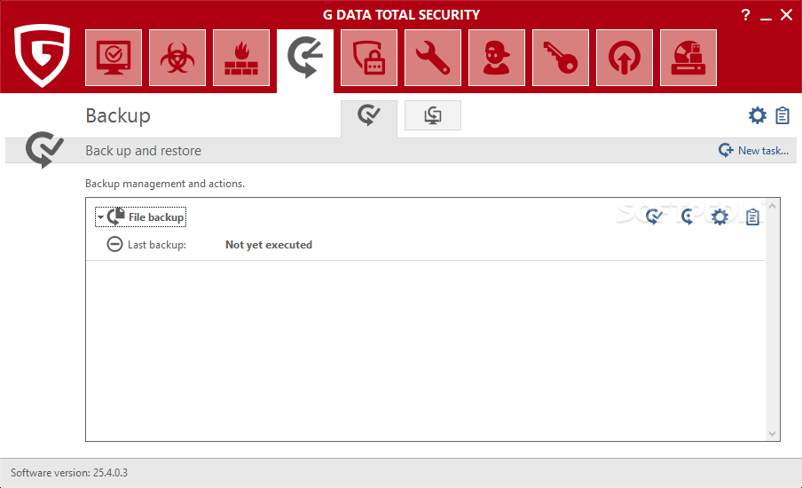Create a New task...
This screenshot has width=802, height=488.
pyautogui.click(x=753, y=150)
